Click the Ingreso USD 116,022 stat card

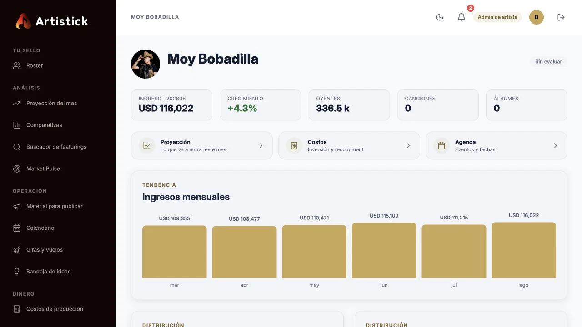pos(171,105)
